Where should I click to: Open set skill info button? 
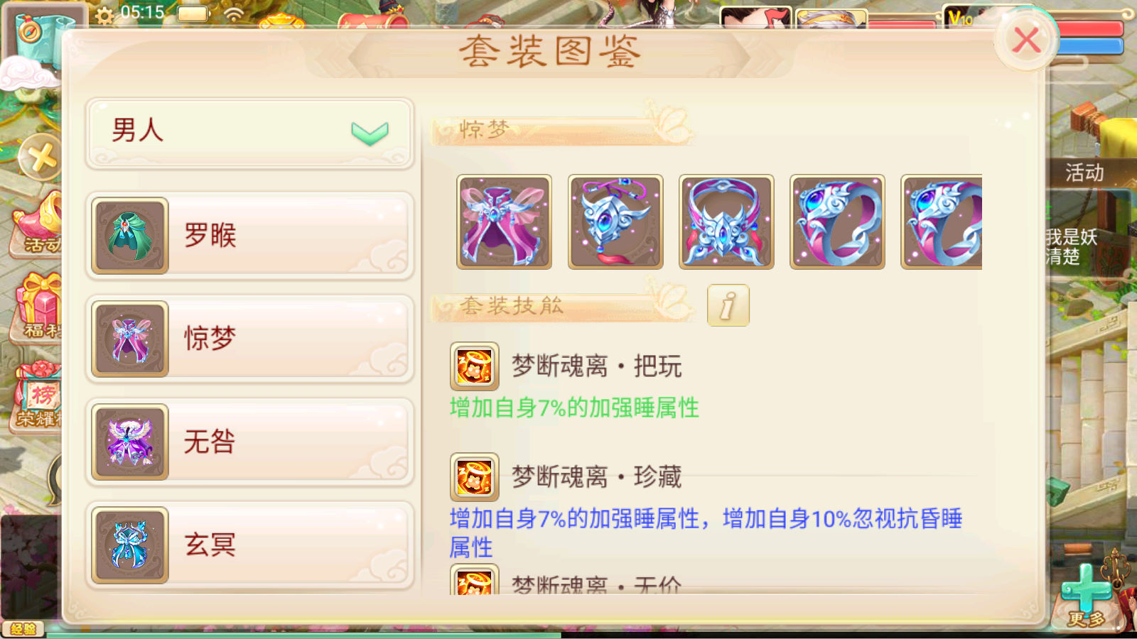(x=728, y=305)
